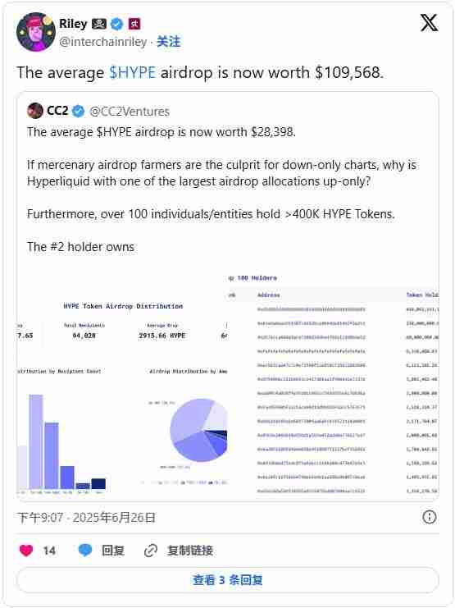Open the X logo in the corner

(429, 23)
